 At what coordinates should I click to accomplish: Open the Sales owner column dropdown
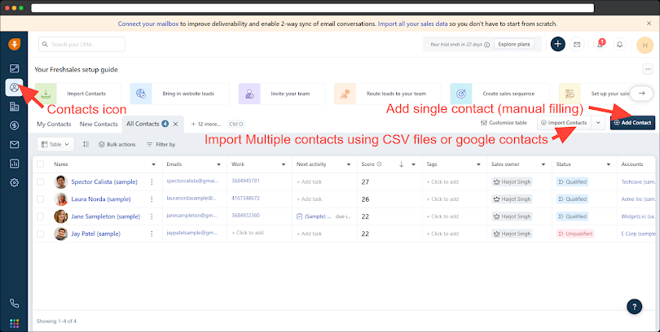[543, 164]
